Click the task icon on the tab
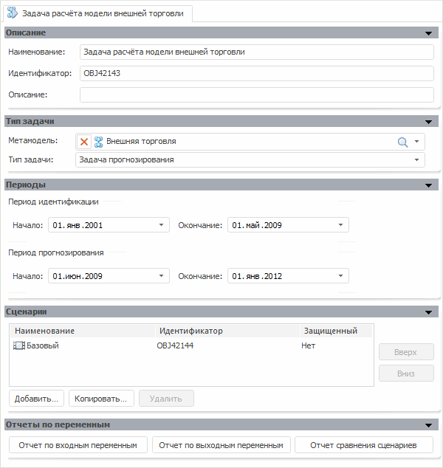This screenshot has width=443, height=468. (13, 13)
